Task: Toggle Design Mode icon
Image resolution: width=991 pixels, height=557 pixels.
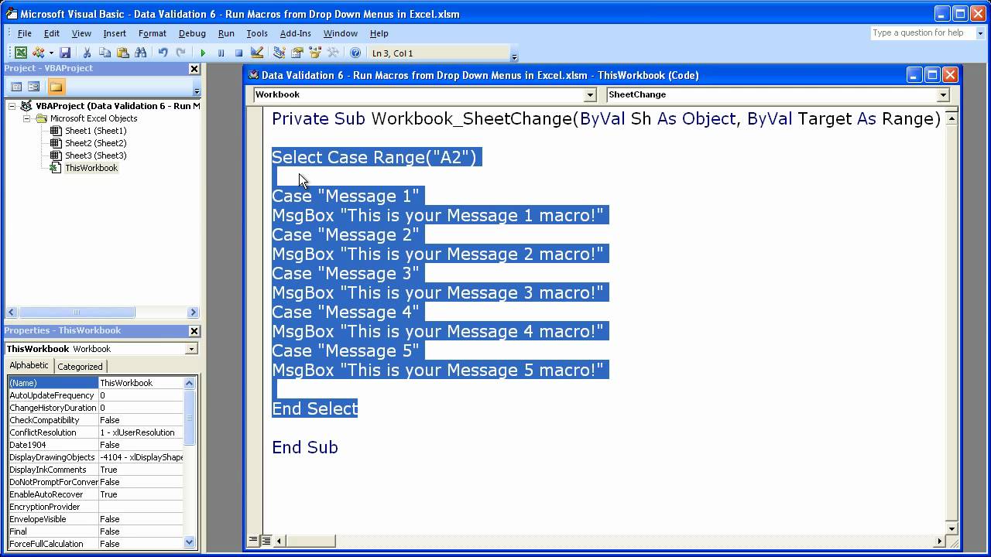Action: (257, 53)
